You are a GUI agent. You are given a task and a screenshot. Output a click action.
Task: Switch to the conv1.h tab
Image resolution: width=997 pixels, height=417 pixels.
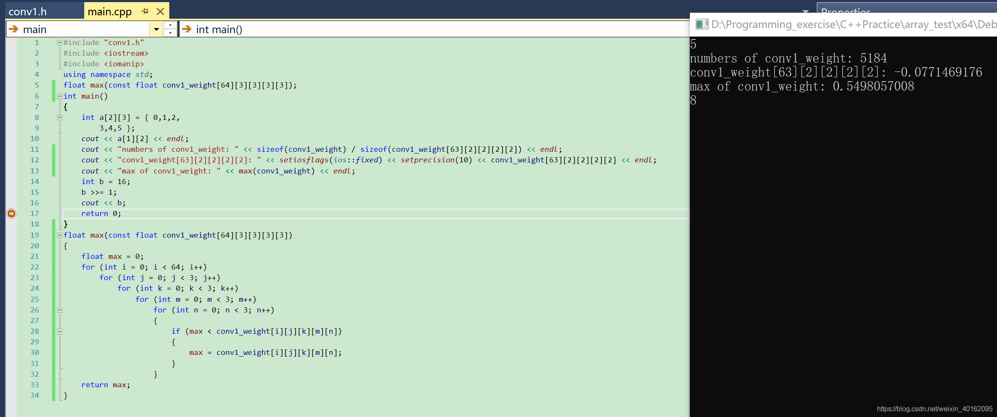point(28,11)
